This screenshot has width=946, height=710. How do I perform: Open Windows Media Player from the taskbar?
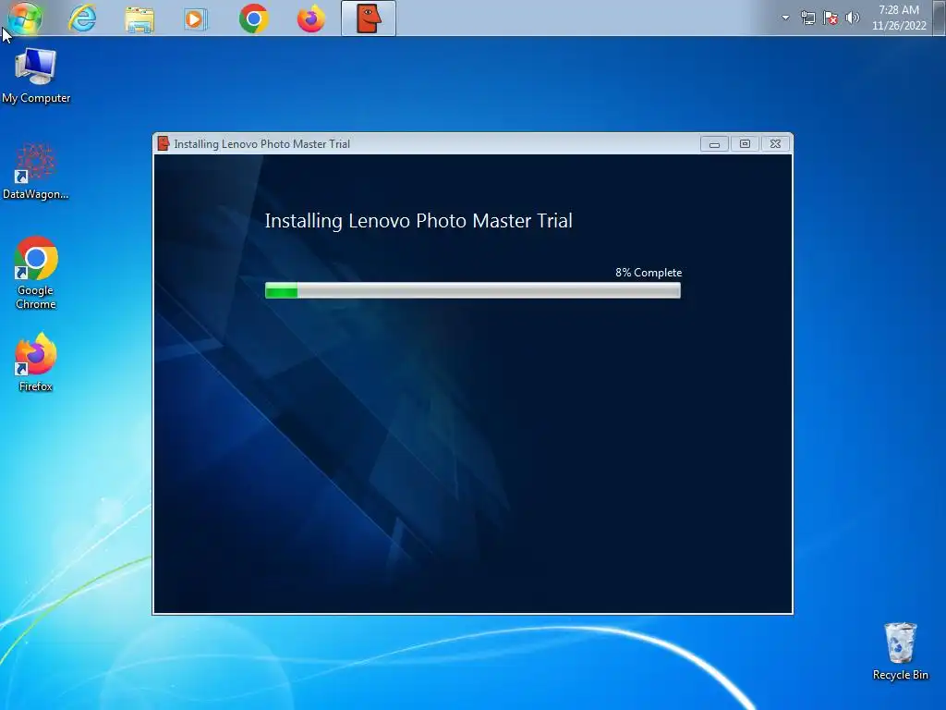(194, 18)
